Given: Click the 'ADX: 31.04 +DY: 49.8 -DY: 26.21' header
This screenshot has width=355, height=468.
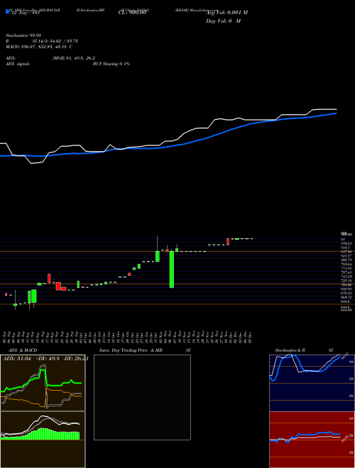Looking at the screenshot, I should (45, 359).
